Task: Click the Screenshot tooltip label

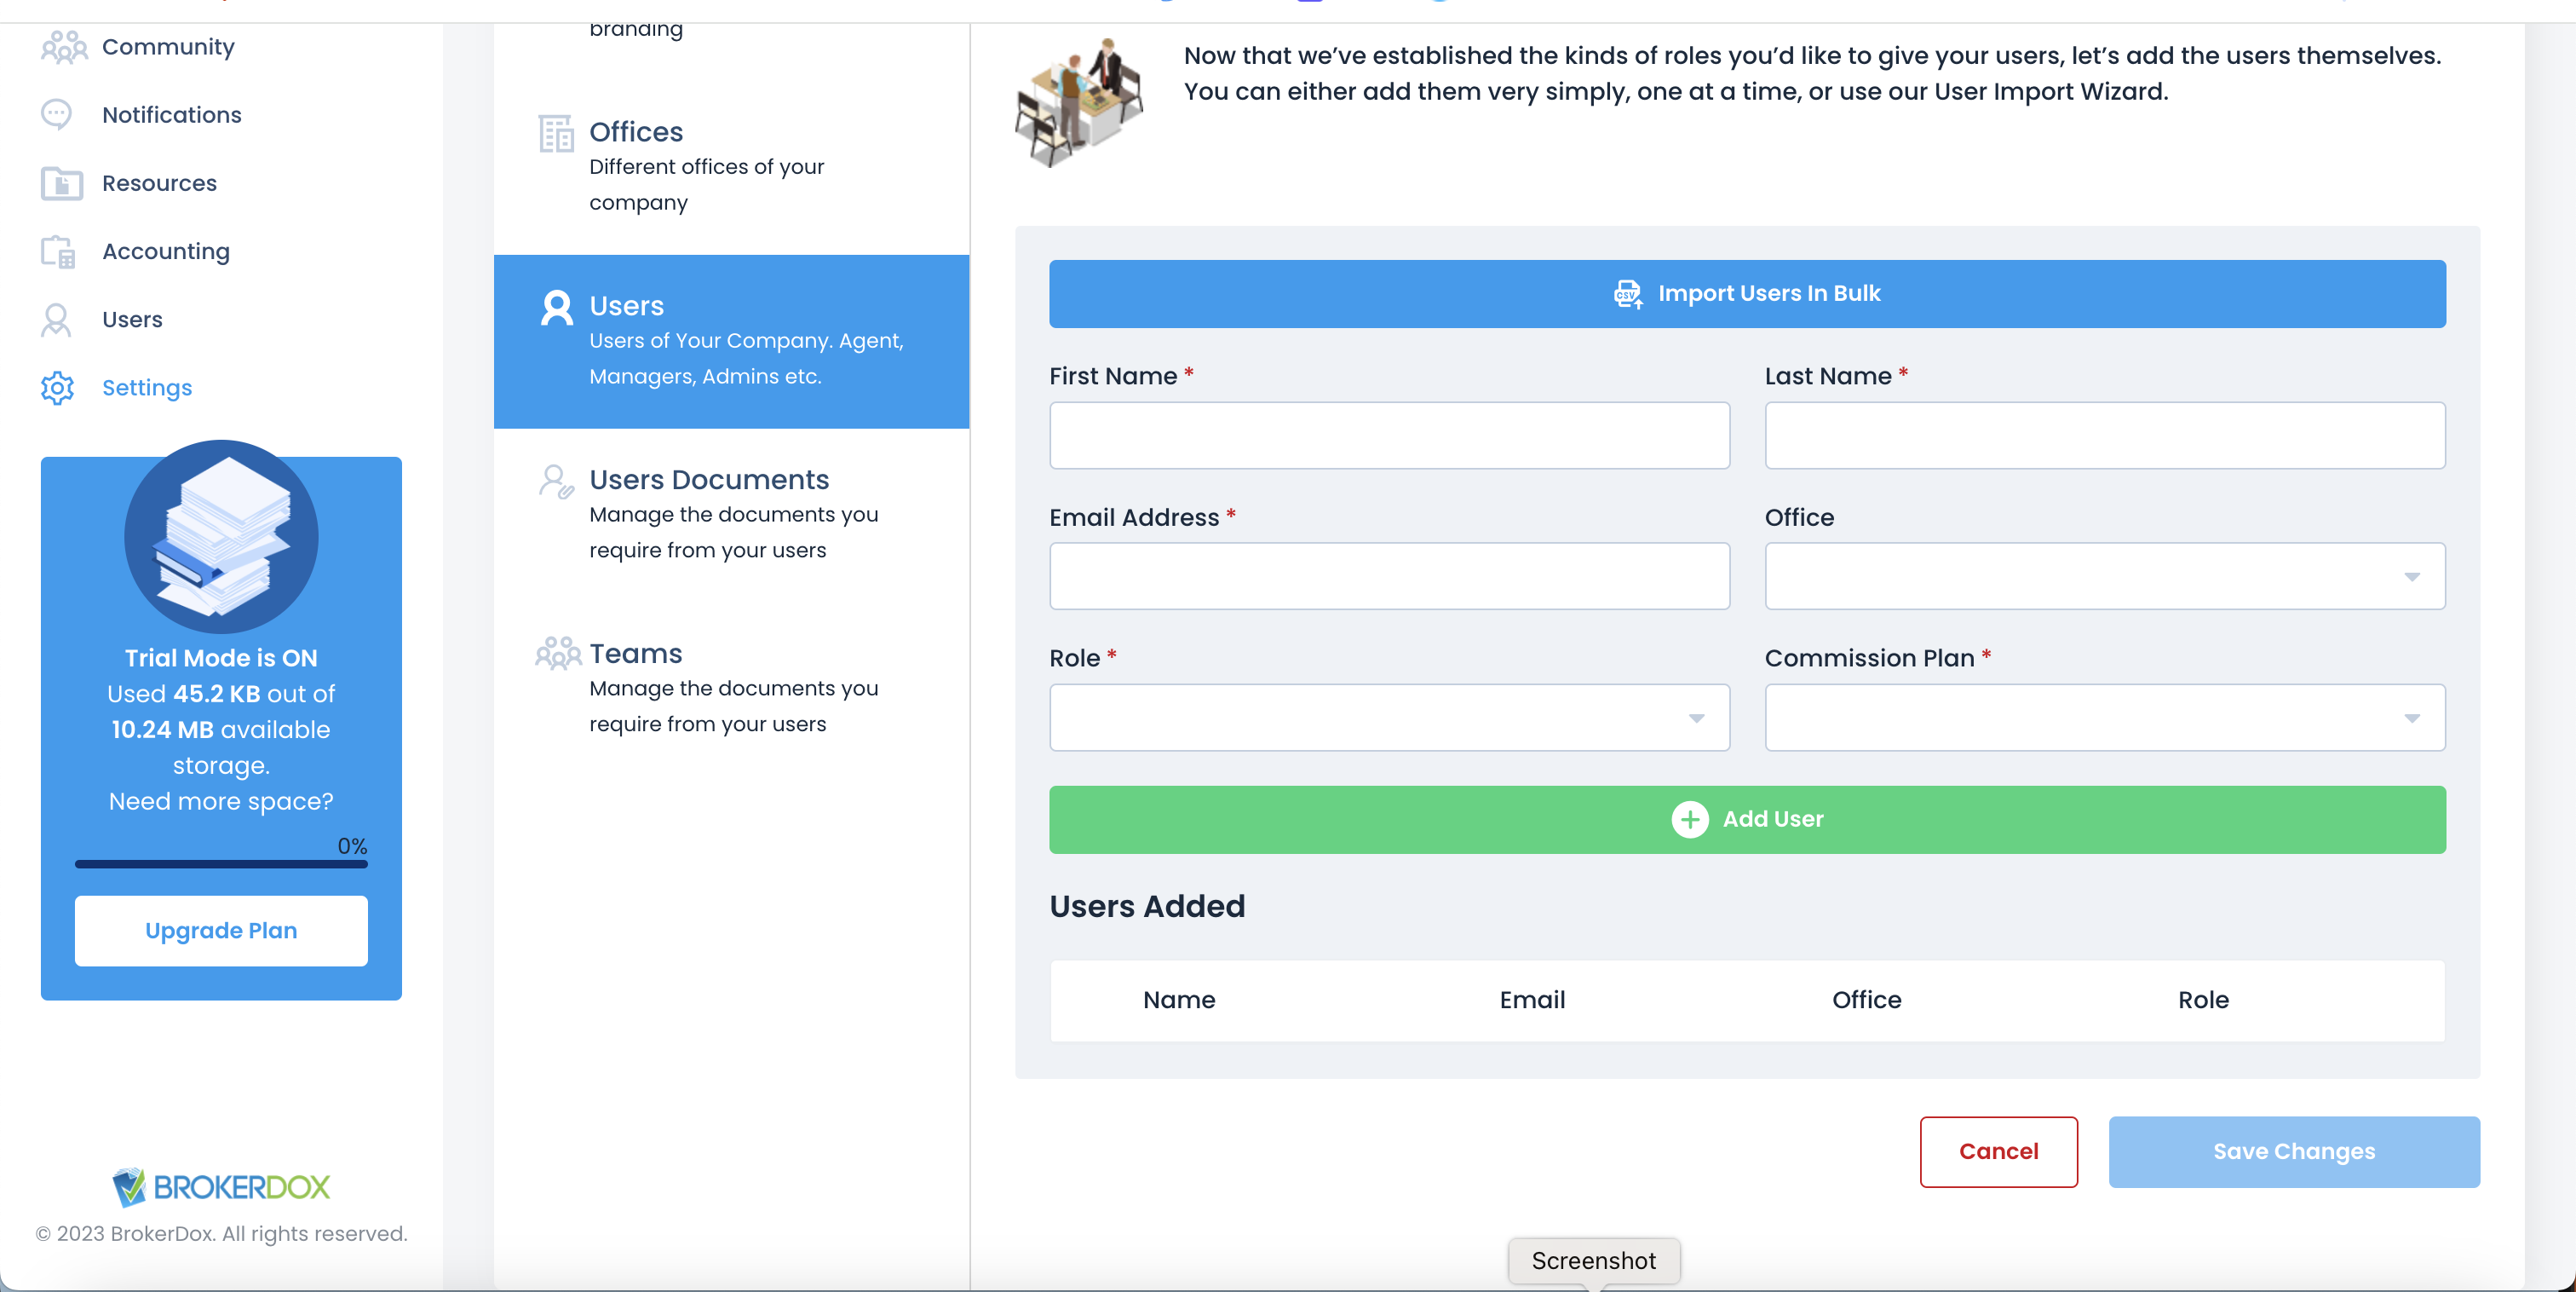Action: (x=1594, y=1261)
